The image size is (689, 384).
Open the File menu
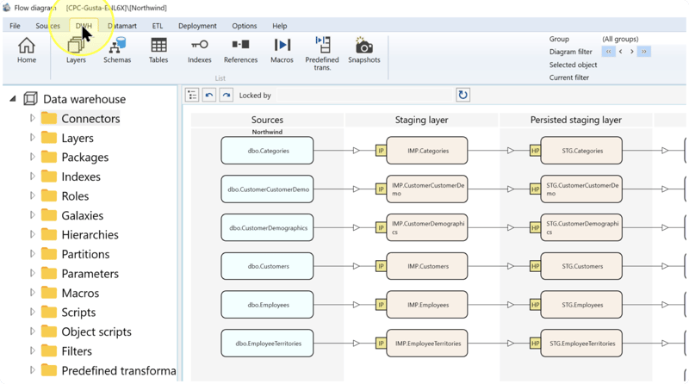click(15, 26)
